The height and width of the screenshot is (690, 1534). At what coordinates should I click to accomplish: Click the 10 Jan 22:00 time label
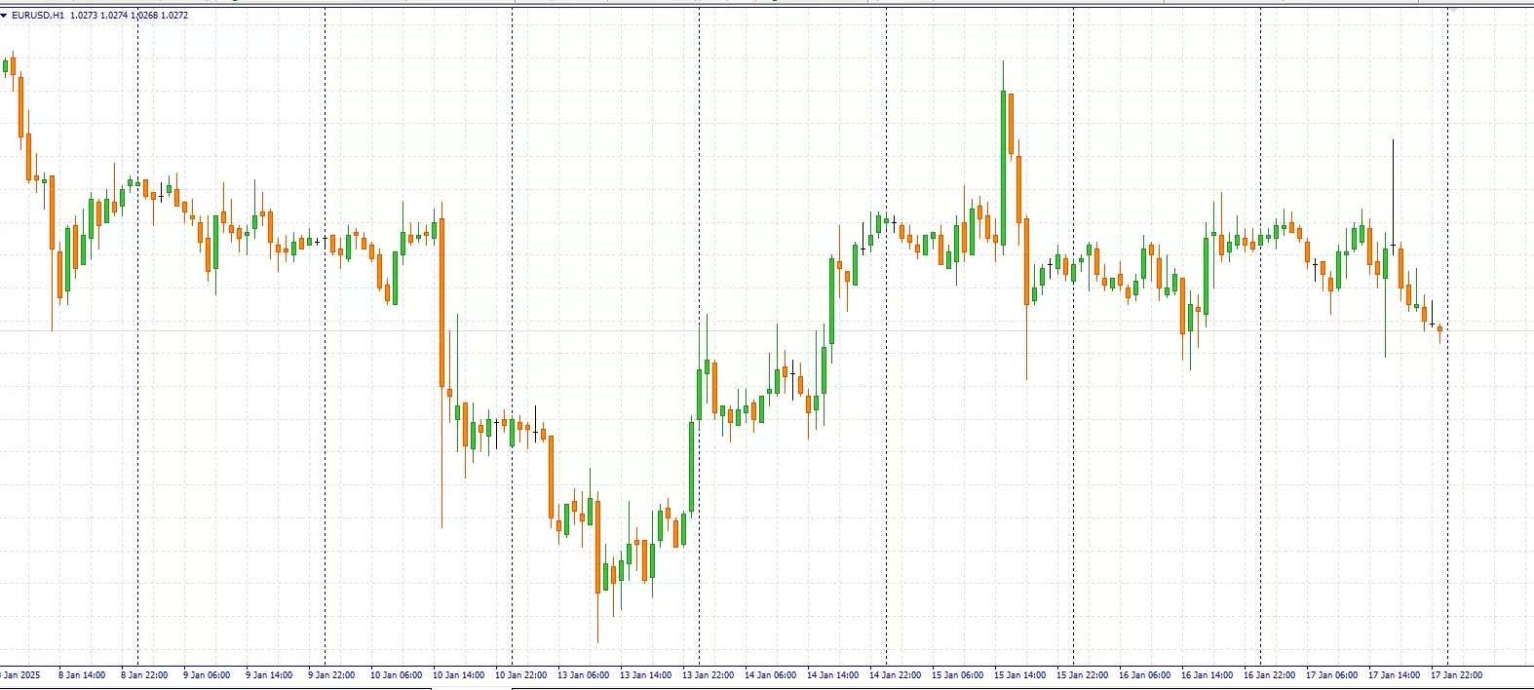[520, 674]
